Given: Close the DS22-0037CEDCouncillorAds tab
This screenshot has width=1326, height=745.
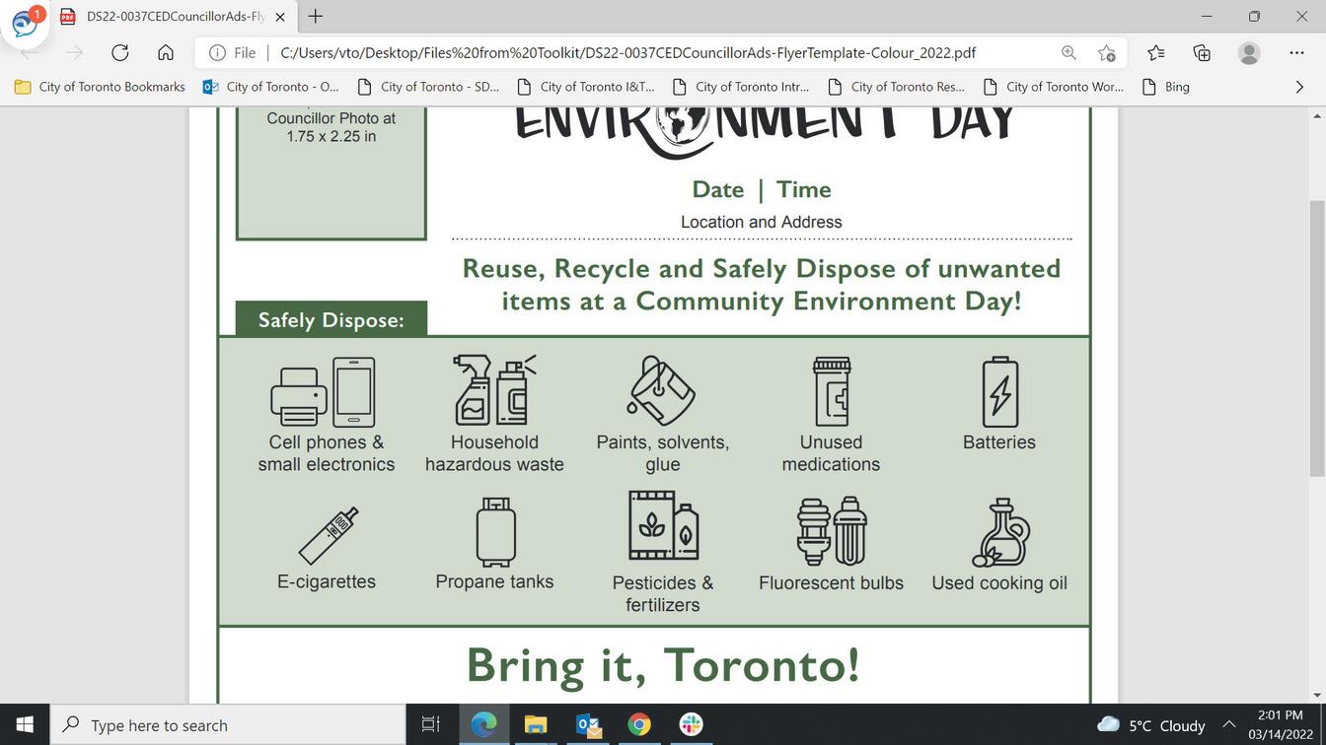Looking at the screenshot, I should click(x=280, y=17).
